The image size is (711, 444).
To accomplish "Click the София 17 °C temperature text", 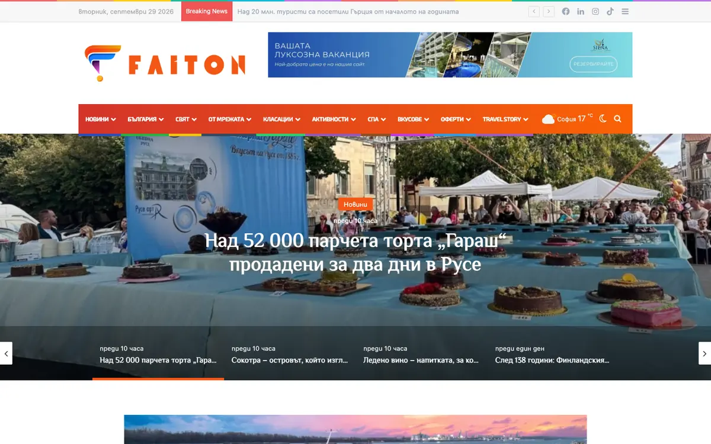I will pyautogui.click(x=575, y=118).
